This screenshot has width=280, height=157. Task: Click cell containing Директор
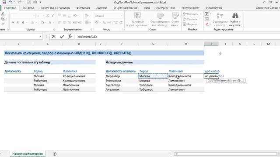pos(122,76)
